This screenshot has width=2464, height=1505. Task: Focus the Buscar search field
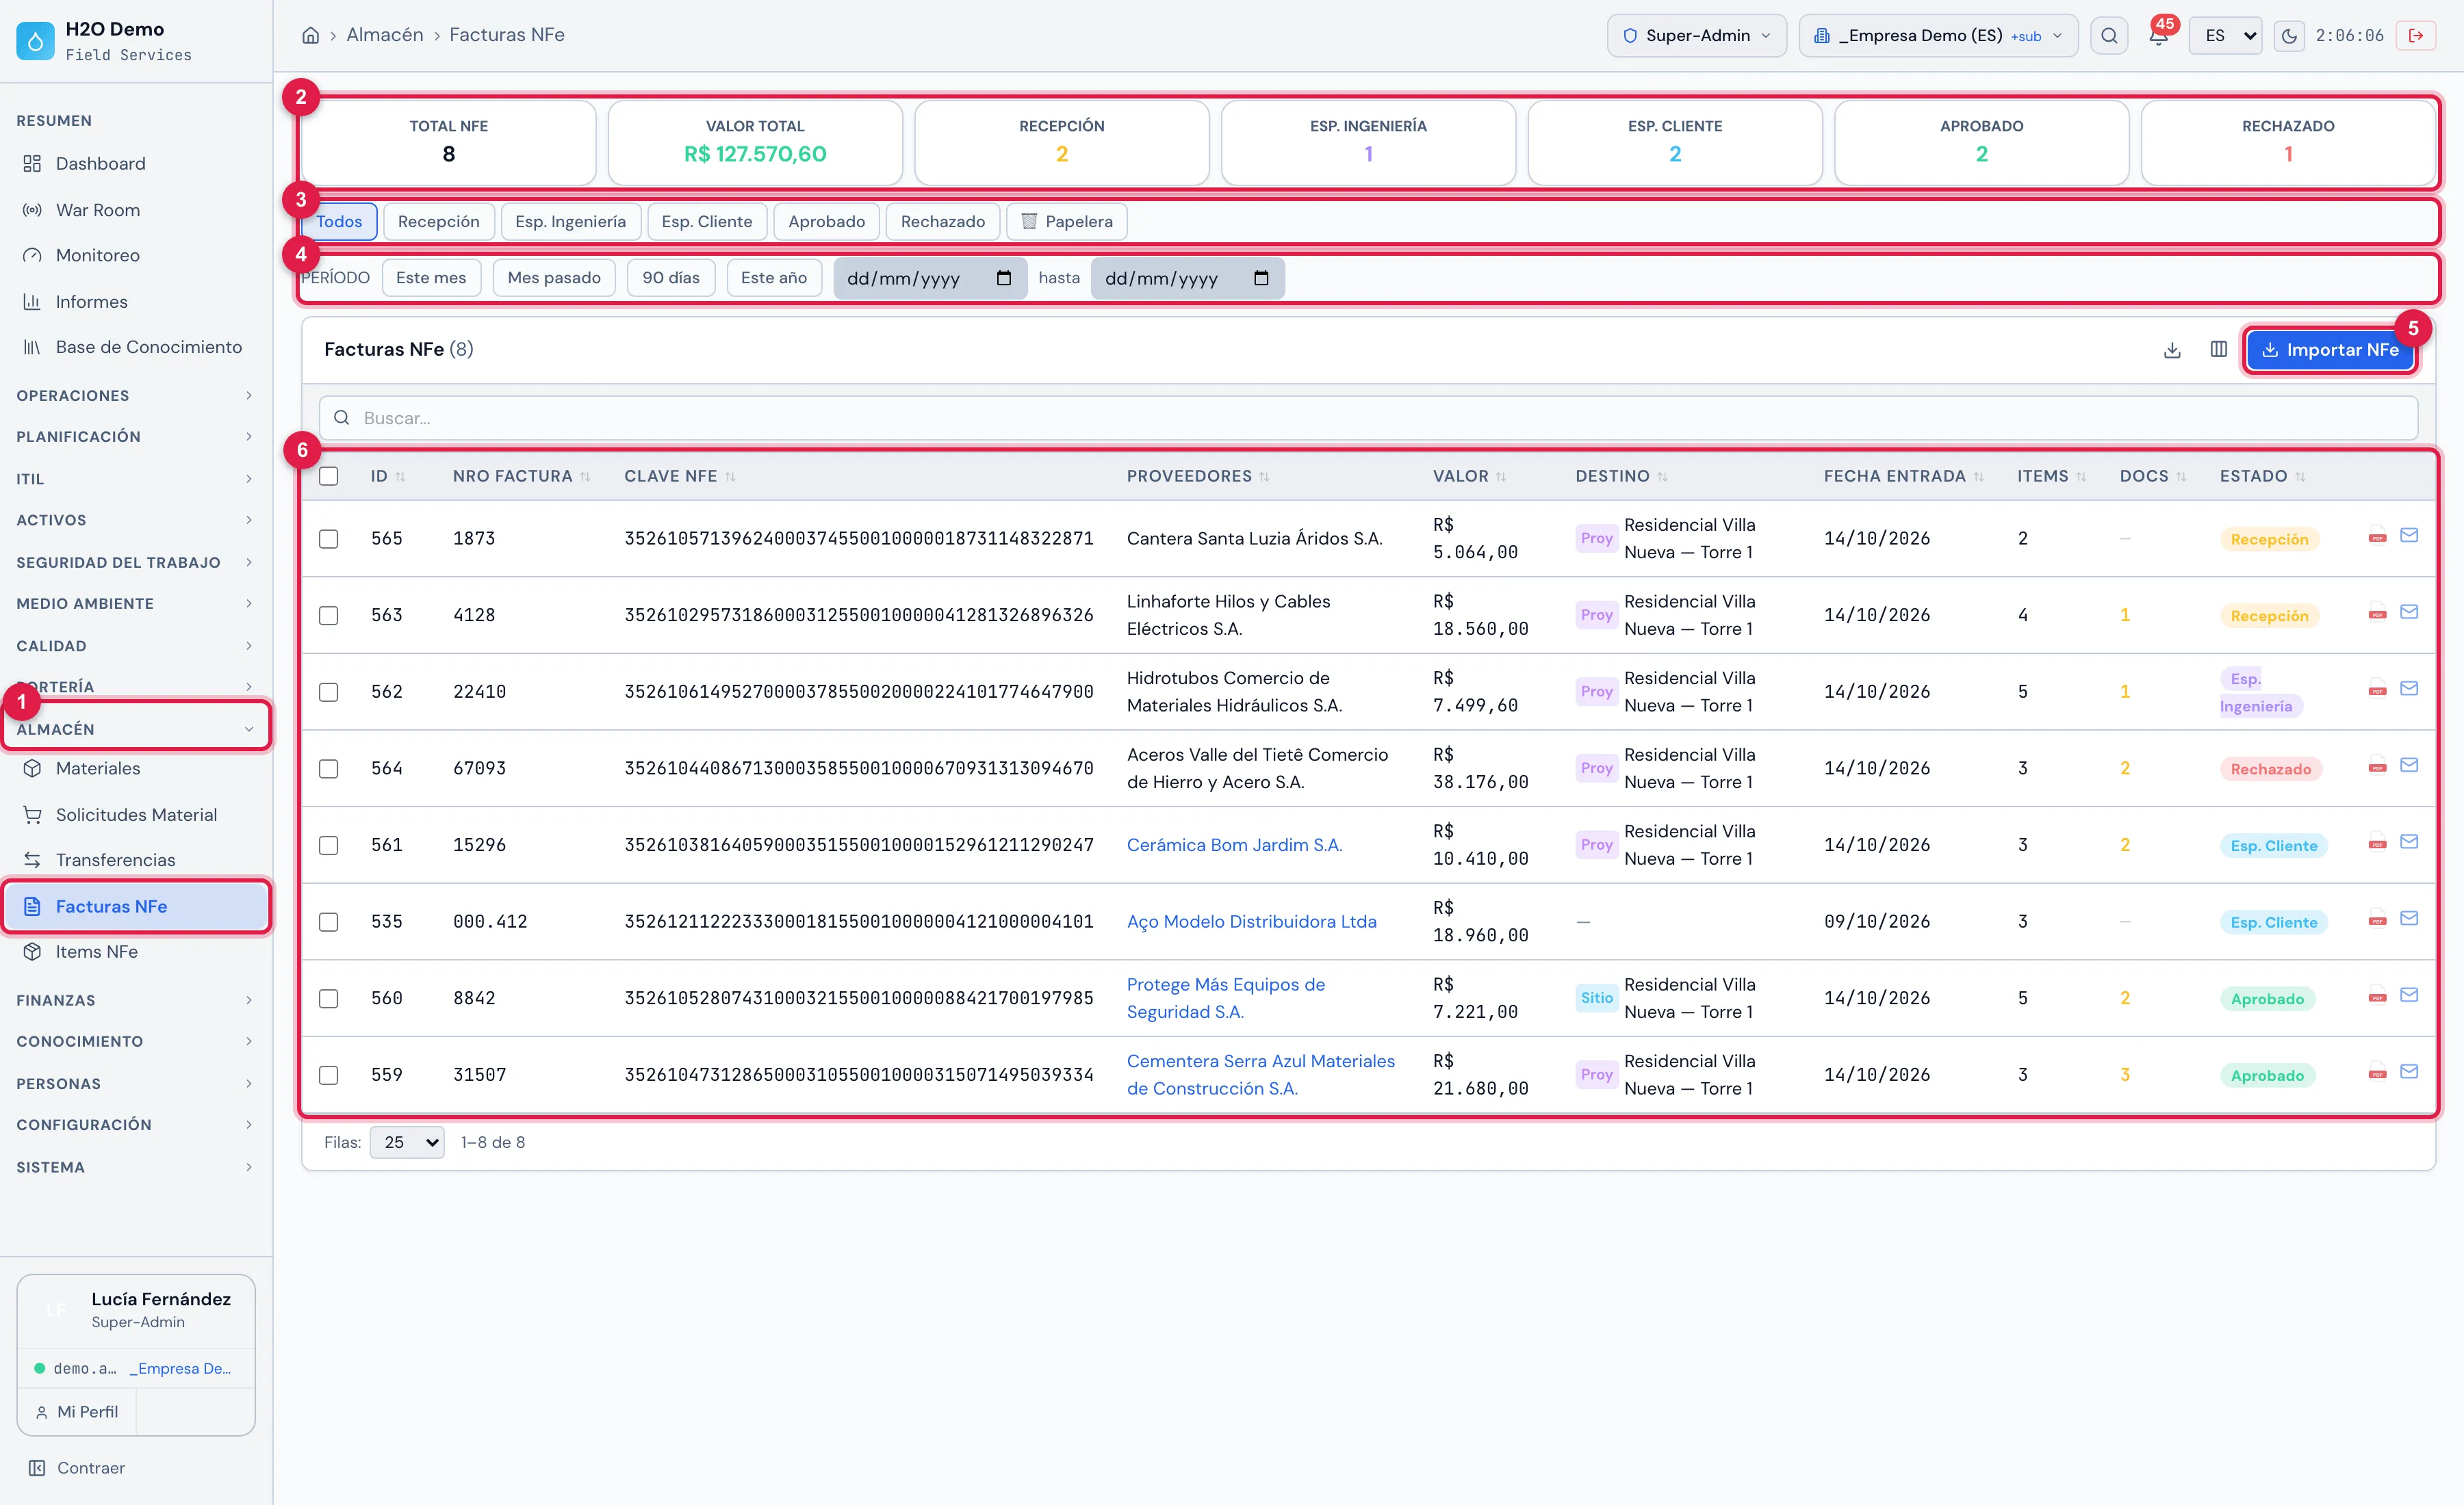pos(1368,418)
